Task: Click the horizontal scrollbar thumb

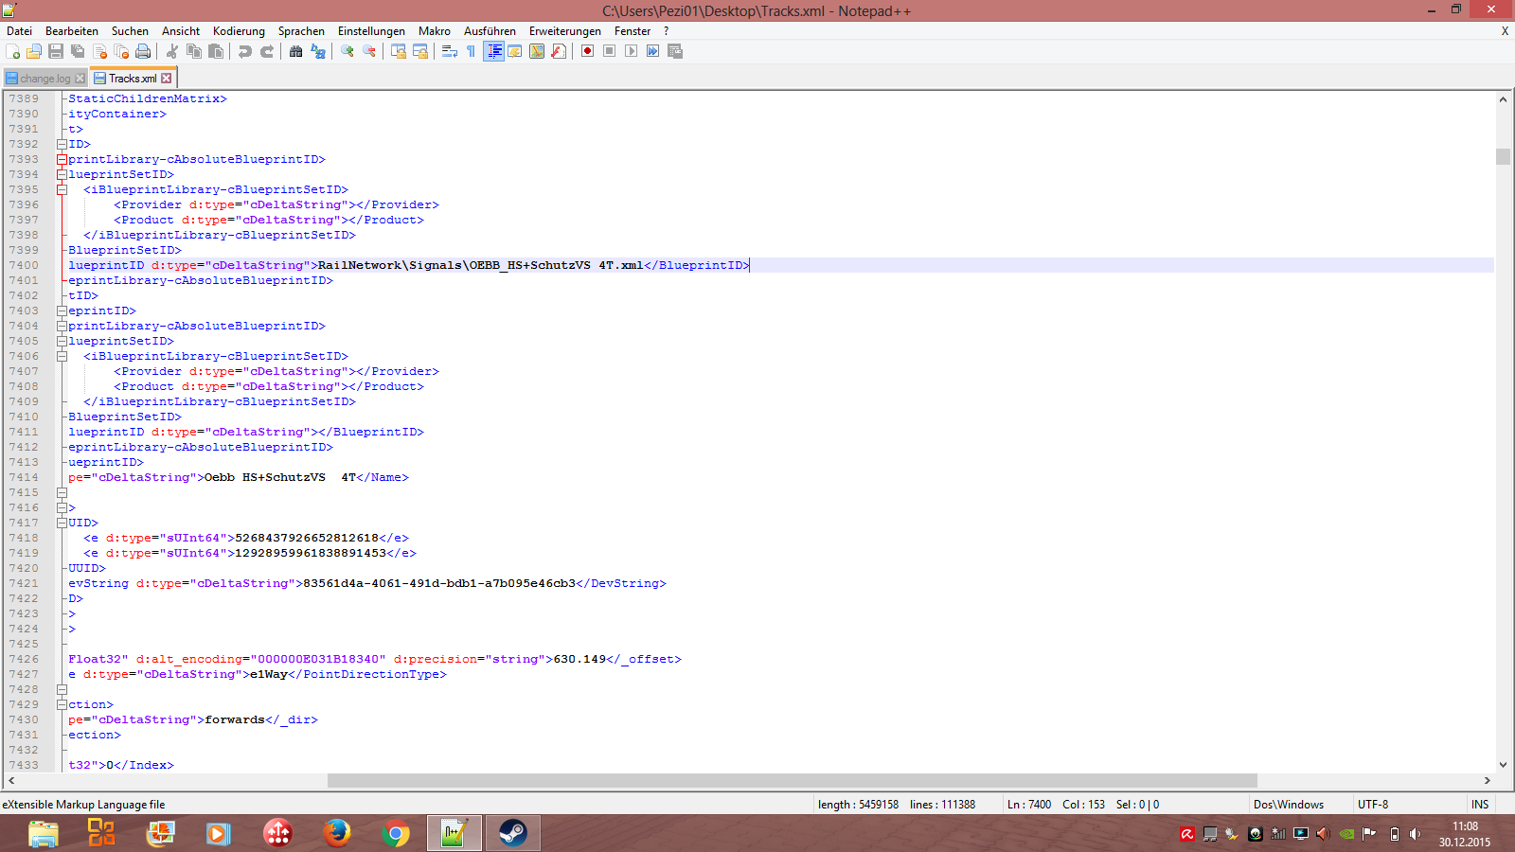Action: pyautogui.click(x=792, y=781)
